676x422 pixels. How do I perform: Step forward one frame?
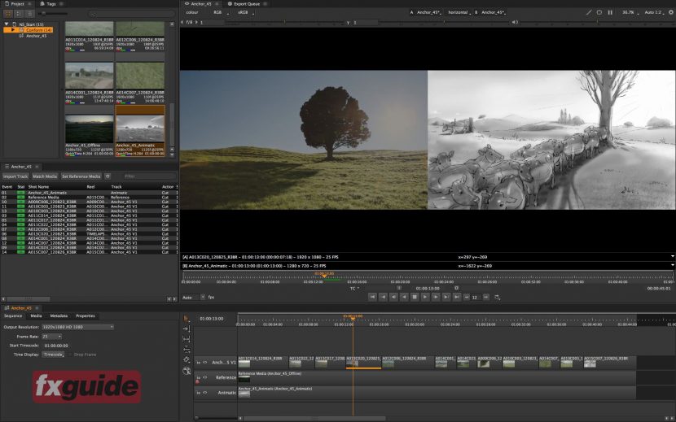pos(436,297)
